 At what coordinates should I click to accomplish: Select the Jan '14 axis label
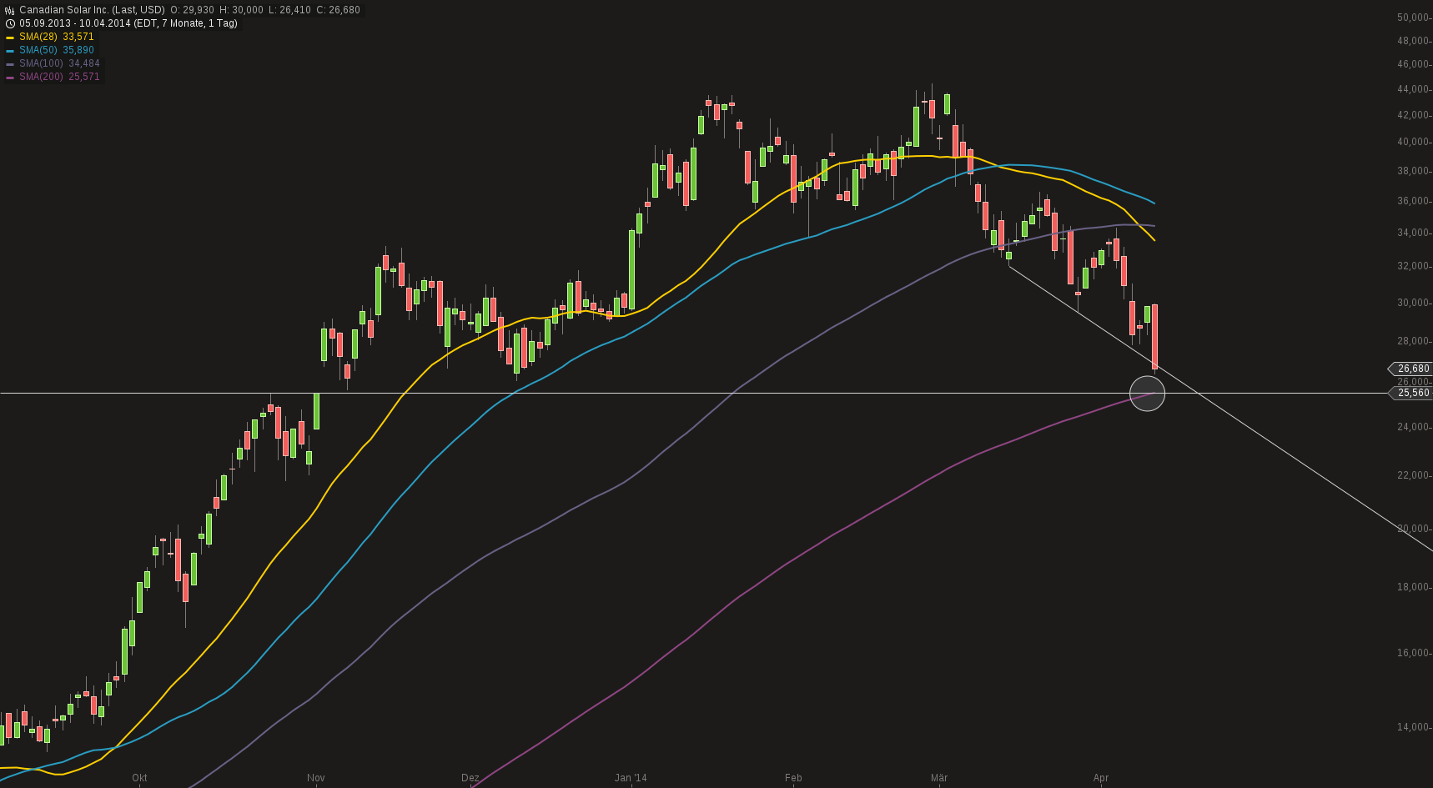[630, 777]
